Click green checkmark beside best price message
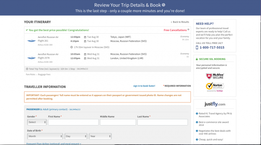Viewport: 261px width, 145px height. (27, 30)
